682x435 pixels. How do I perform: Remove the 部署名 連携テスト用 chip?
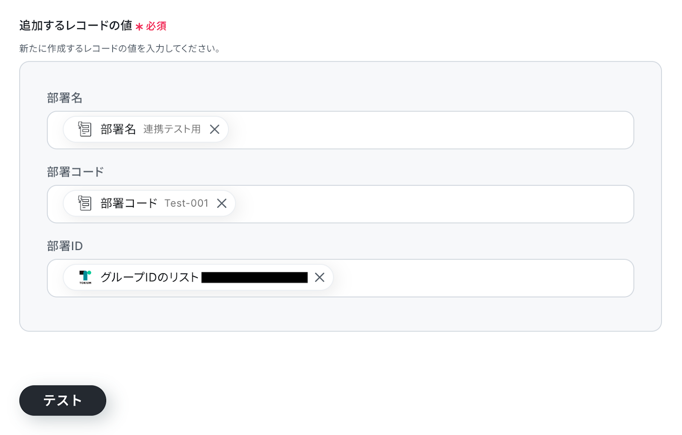[214, 130]
